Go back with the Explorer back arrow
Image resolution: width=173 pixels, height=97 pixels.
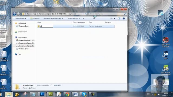(x=14, y=14)
